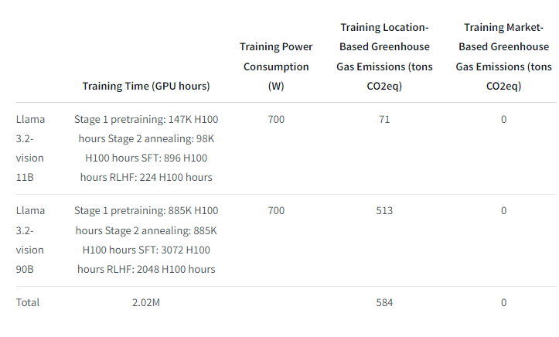Click the Location-Based Greenhouse Gas Emissions header
The height and width of the screenshot is (337, 559).
384,56
